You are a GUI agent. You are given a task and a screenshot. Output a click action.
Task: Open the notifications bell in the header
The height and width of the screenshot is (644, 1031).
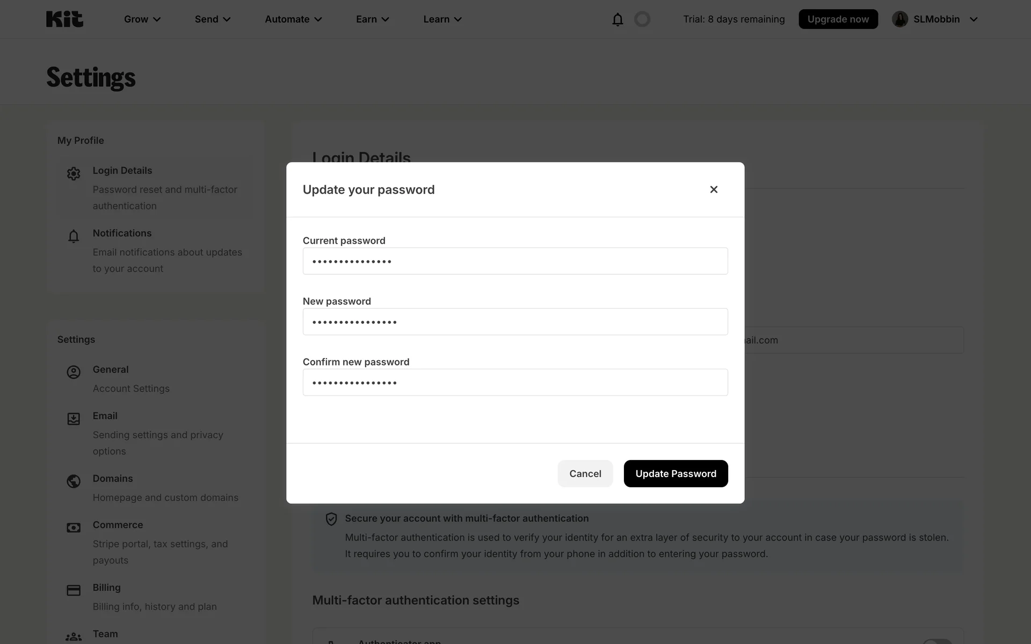(618, 19)
